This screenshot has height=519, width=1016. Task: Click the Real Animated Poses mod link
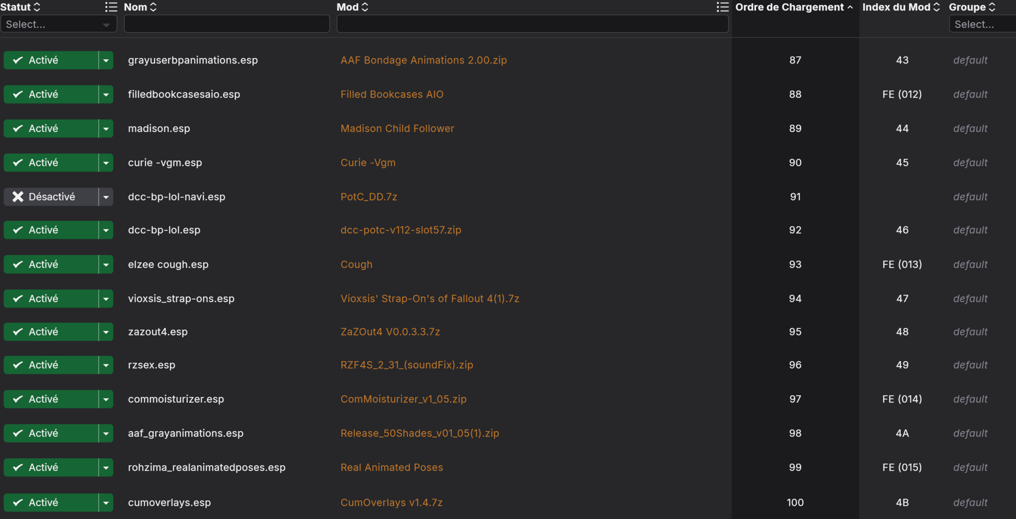(x=392, y=467)
